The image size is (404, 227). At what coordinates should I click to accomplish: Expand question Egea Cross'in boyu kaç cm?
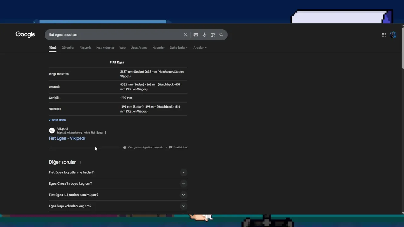[118, 183]
